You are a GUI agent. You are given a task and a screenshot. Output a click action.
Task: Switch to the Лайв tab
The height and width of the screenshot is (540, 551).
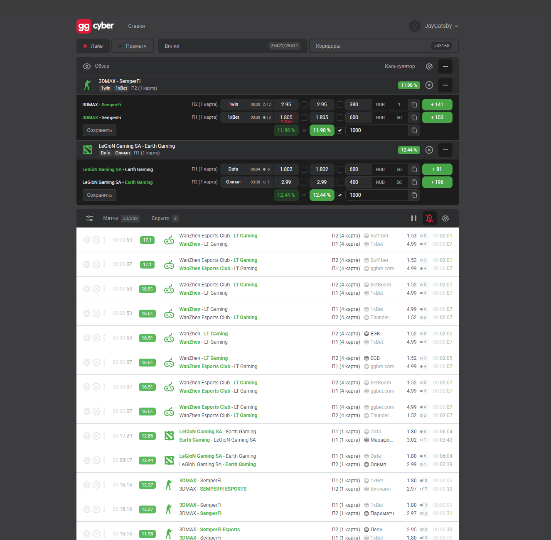tap(93, 46)
